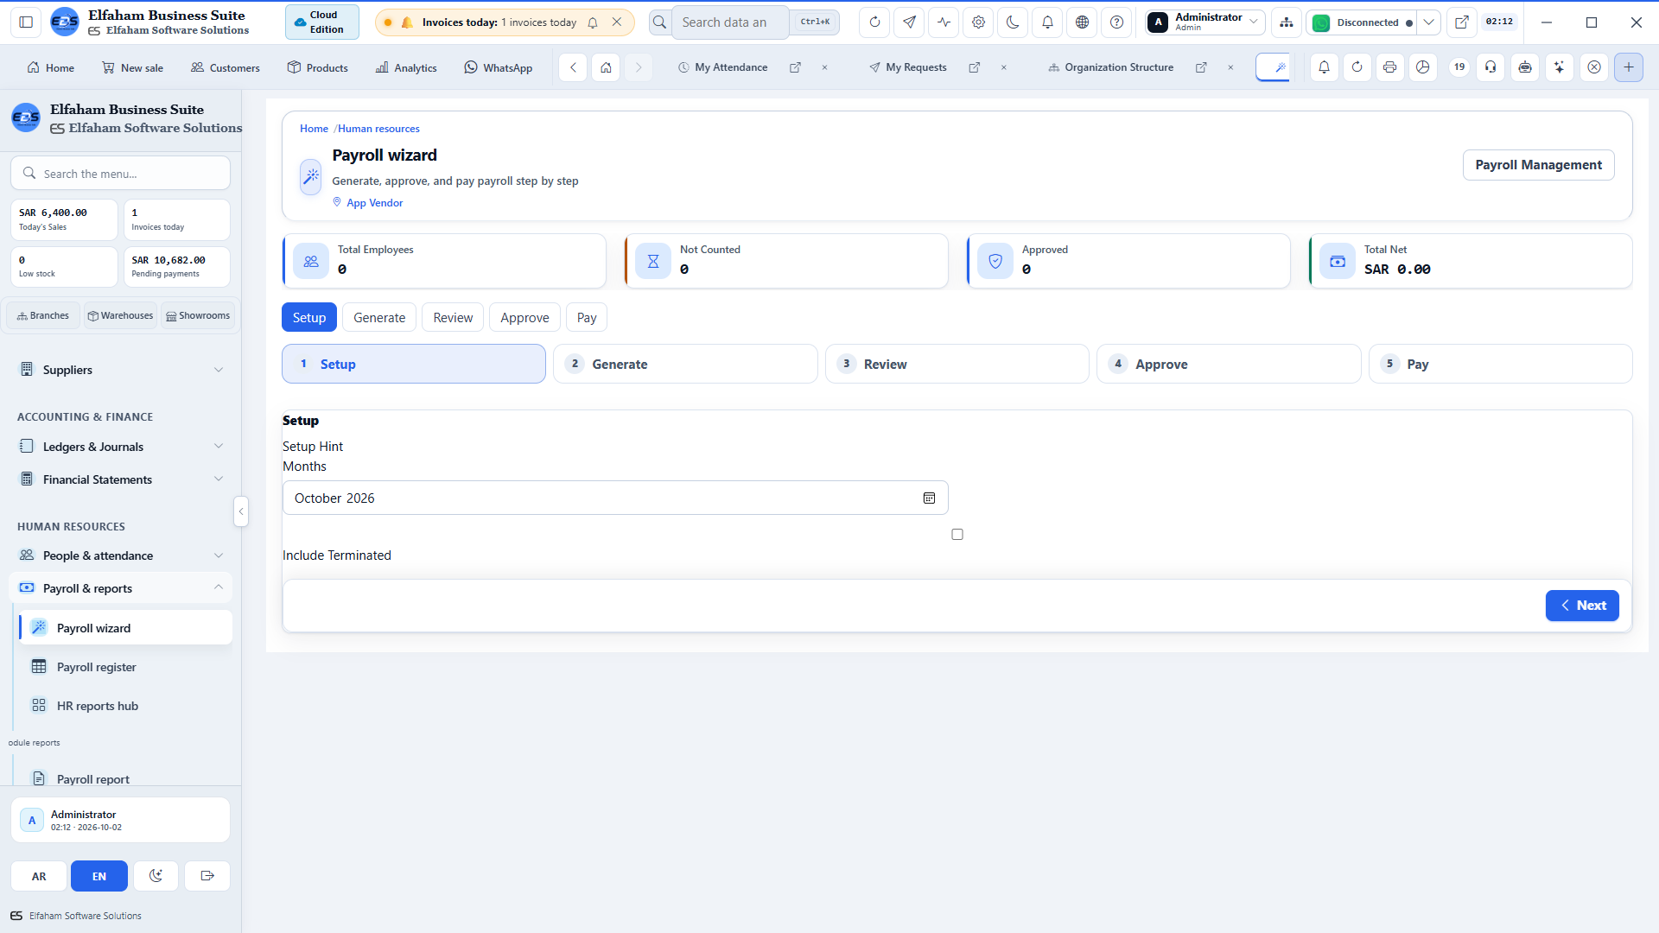The height and width of the screenshot is (933, 1659).
Task: Open the organization tree icon beside Administrator
Action: pyautogui.click(x=1287, y=22)
